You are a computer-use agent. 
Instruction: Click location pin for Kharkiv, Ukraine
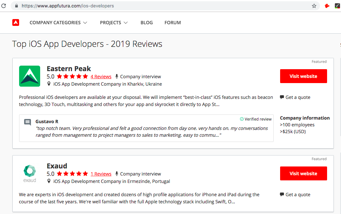pyautogui.click(x=49, y=84)
